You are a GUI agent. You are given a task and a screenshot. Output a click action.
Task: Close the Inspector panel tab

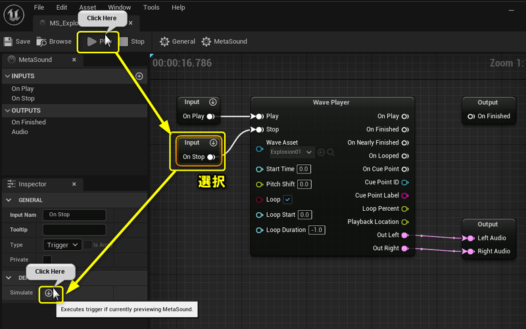point(74,185)
